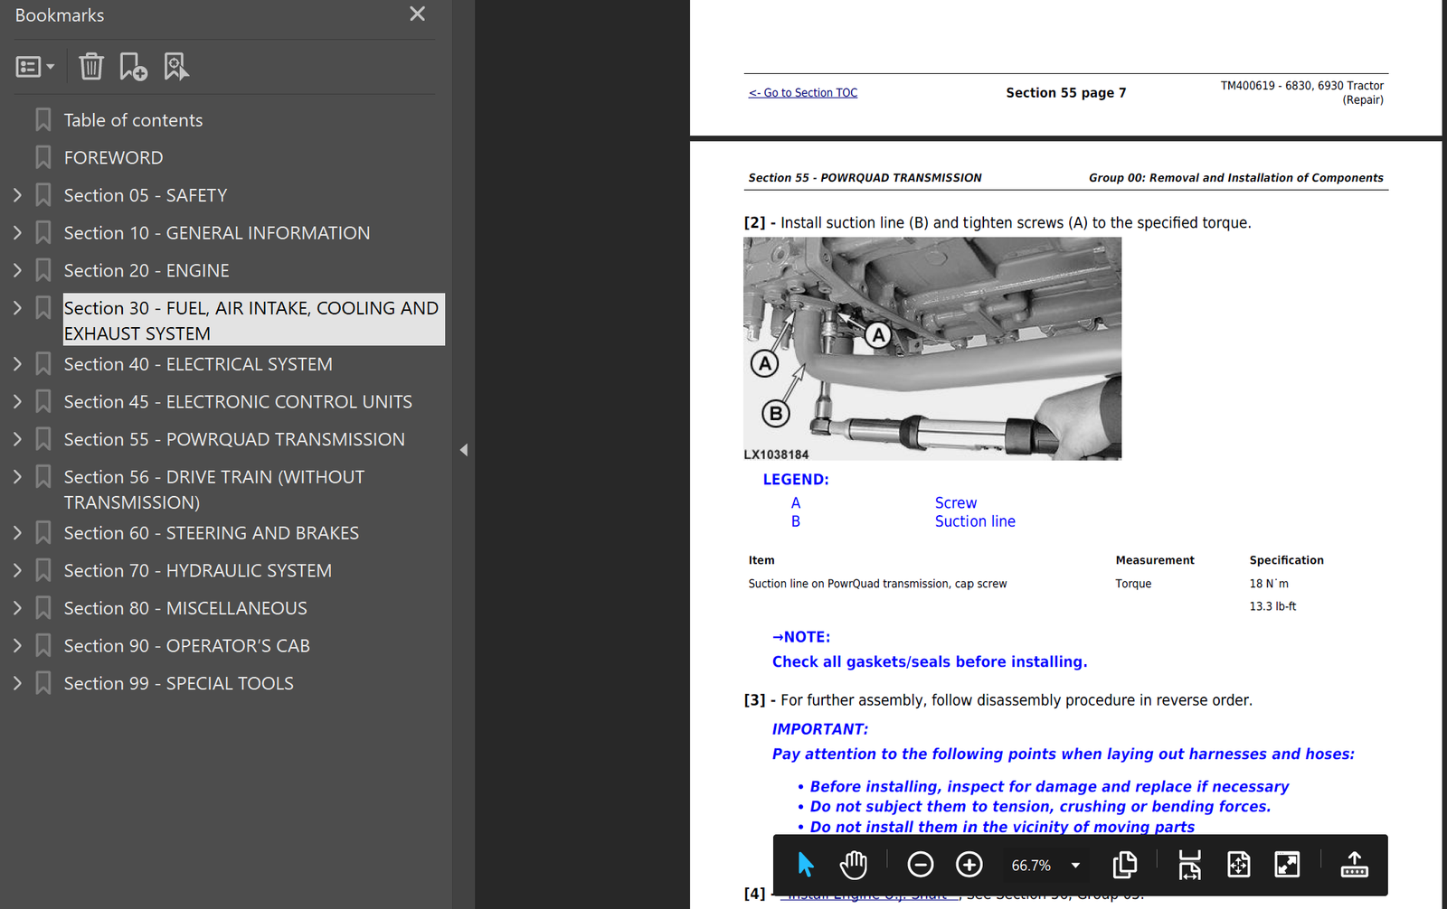Screen dimensions: 1447x909
Task: Activate the selection arrow tool
Action: click(x=806, y=866)
